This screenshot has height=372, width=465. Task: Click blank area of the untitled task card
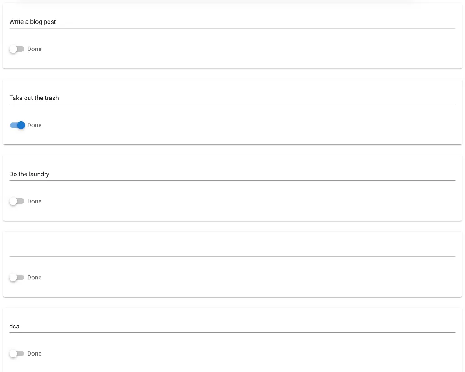click(x=272, y=281)
